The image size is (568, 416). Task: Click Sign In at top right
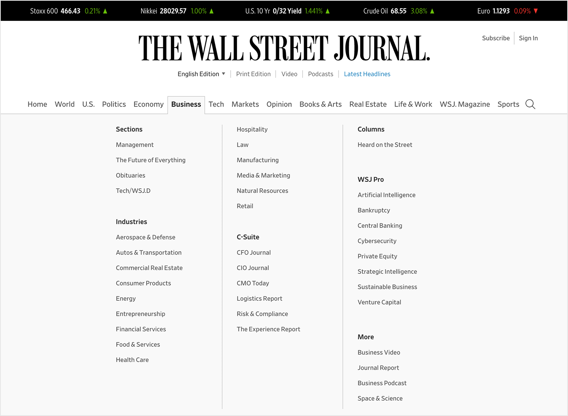(528, 38)
